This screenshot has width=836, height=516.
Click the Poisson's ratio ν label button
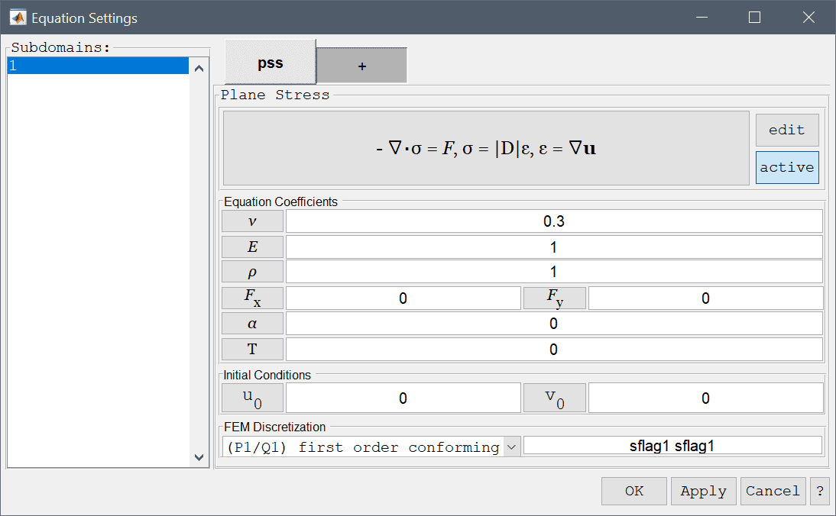pyautogui.click(x=252, y=221)
